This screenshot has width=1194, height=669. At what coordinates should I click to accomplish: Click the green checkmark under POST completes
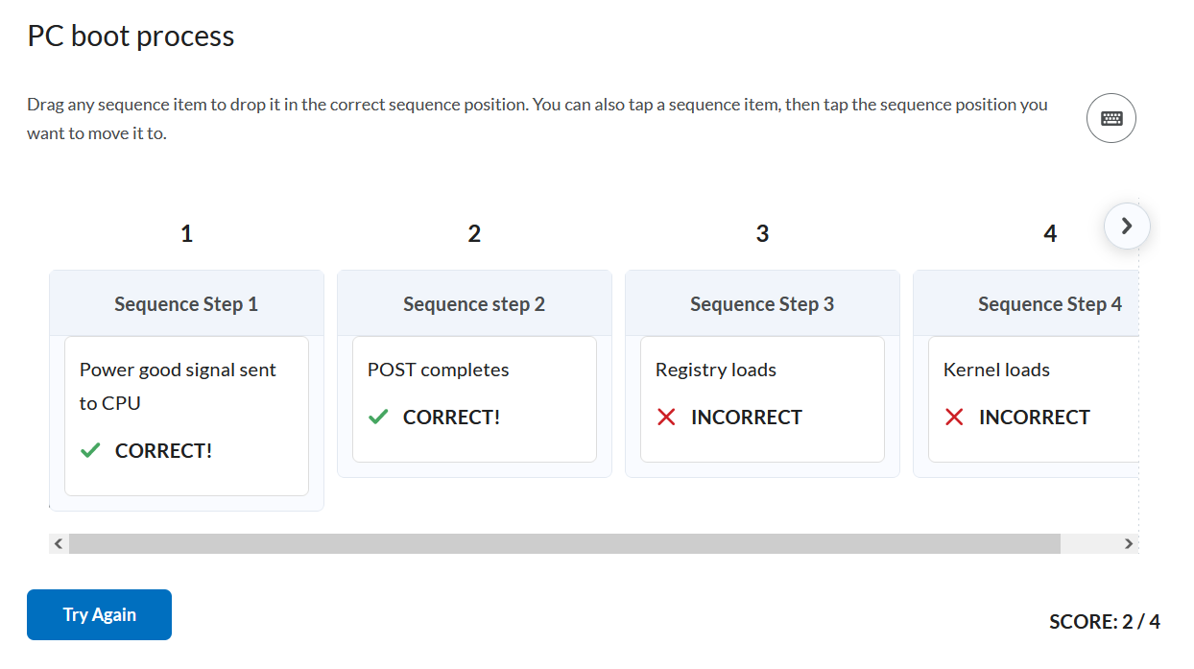[379, 418]
